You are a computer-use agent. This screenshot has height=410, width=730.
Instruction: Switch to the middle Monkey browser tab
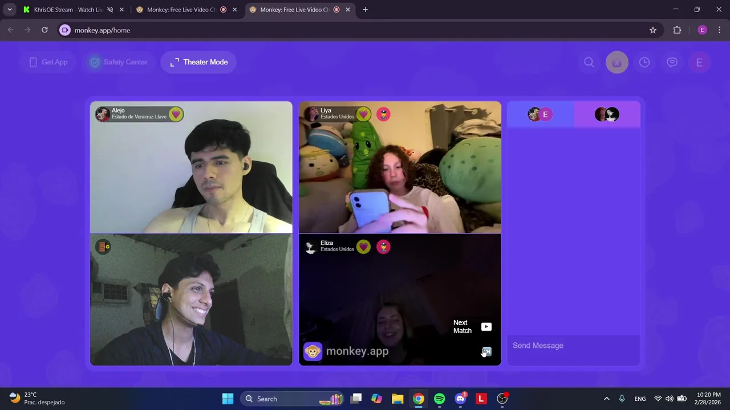point(181,10)
